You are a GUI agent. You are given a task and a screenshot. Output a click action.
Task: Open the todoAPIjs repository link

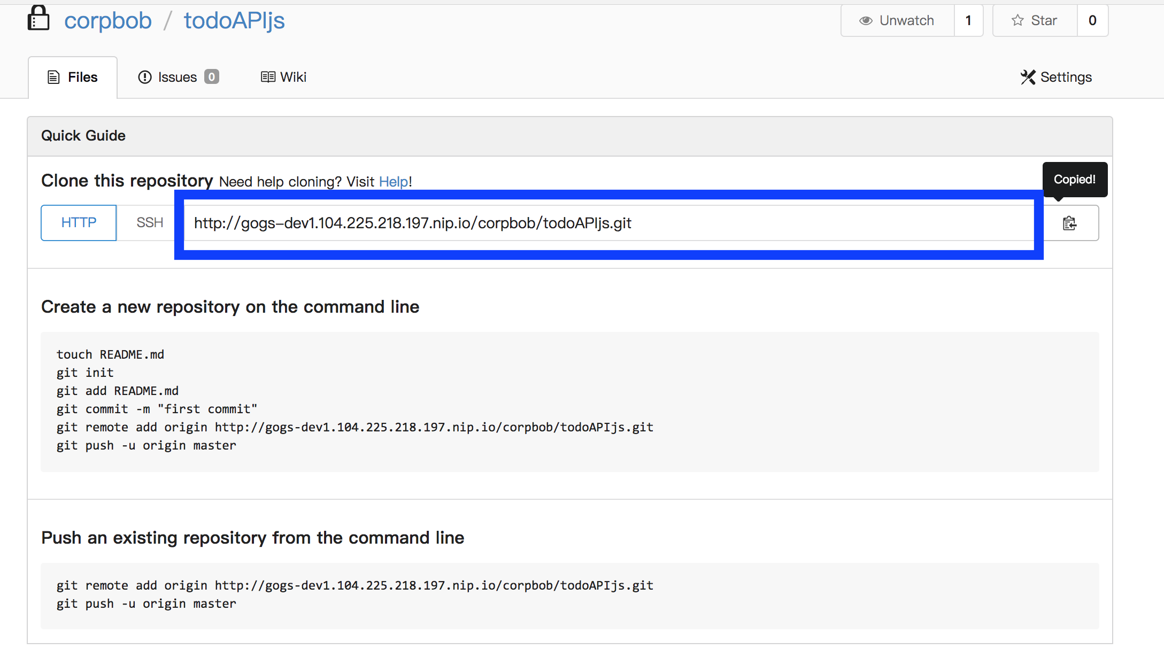pos(234,20)
